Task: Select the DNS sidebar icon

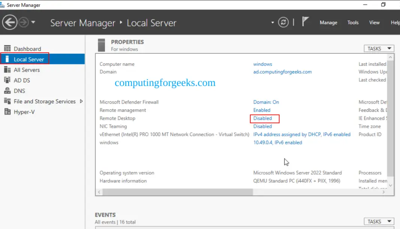Action: pos(8,90)
